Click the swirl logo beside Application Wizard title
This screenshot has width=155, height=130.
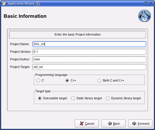point(38,4)
